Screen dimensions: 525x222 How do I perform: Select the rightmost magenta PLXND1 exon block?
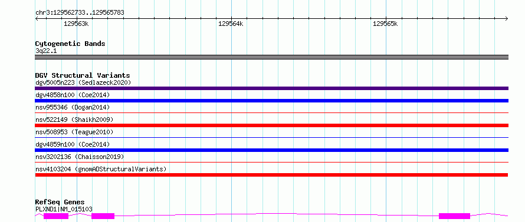click(454, 216)
